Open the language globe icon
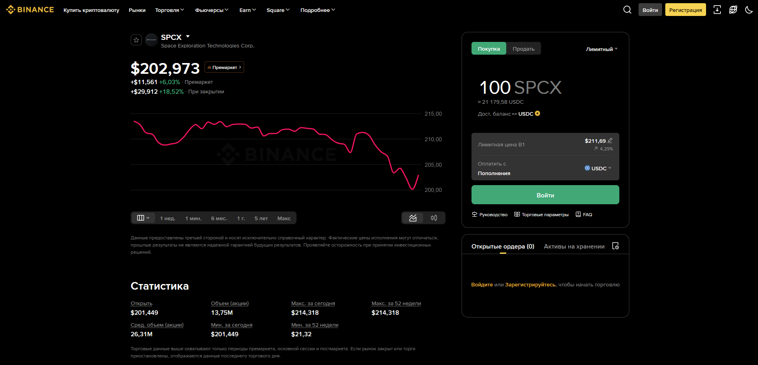The height and width of the screenshot is (365, 758). tap(733, 10)
